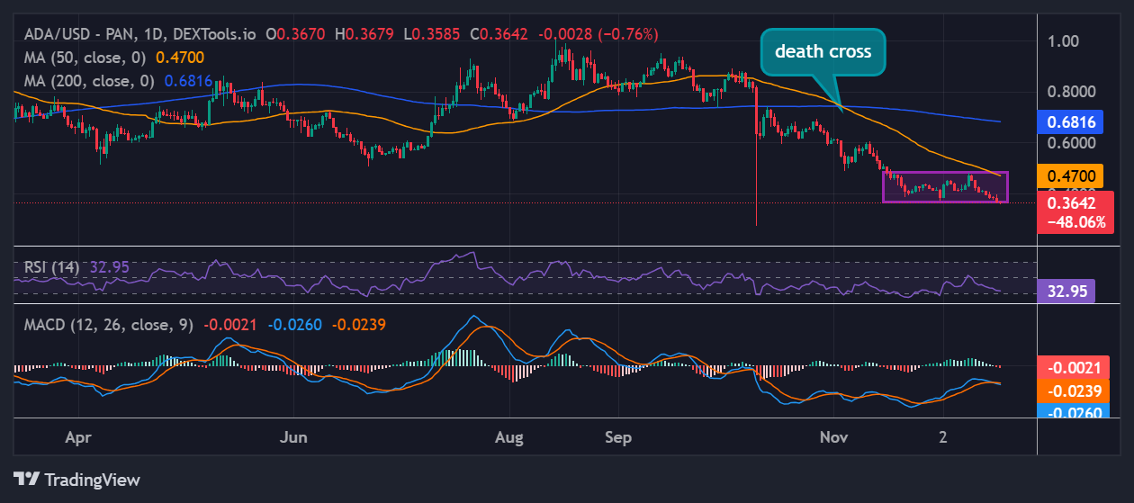Click the Aug date on time axis
1134x503 pixels.
click(x=509, y=437)
